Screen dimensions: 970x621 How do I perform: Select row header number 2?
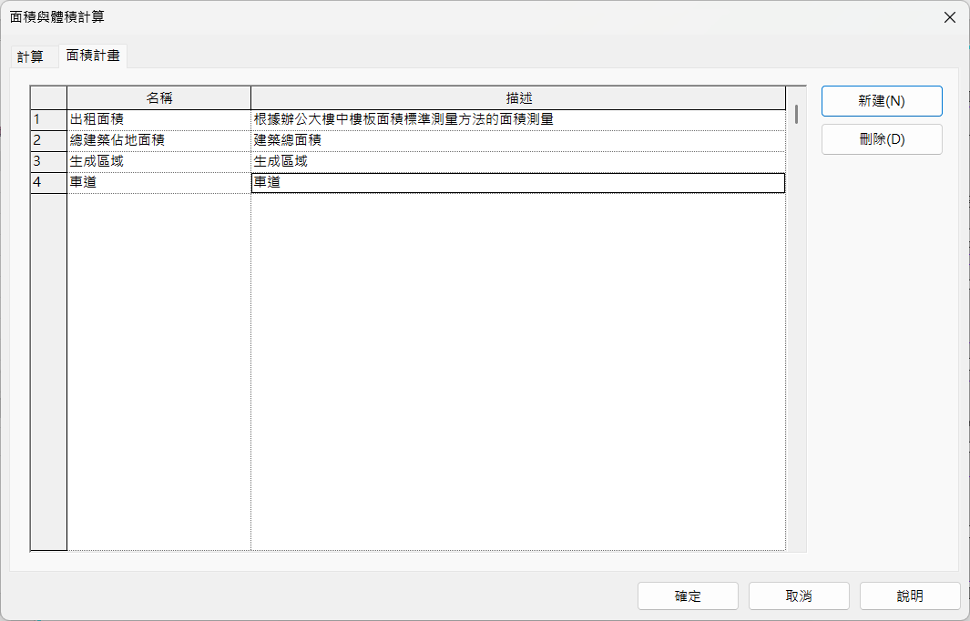click(48, 140)
